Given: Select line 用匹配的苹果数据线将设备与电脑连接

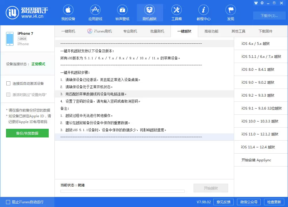Looking at the screenshot, I should pos(144,94).
